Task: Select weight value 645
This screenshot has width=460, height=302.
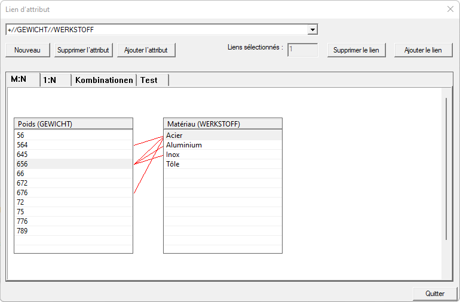Action: coord(73,155)
